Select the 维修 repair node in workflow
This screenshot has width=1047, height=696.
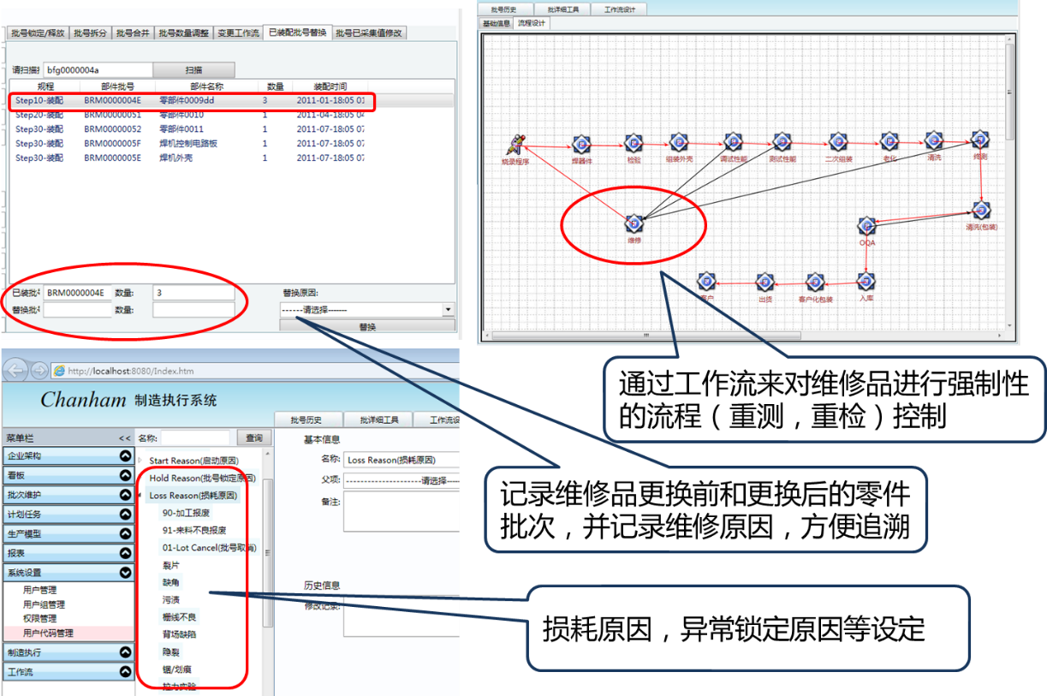[634, 223]
